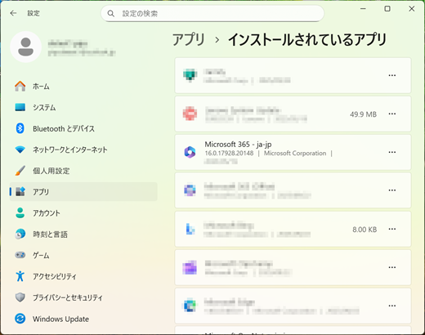Open the user profile avatar
Image resolution: width=425 pixels, height=335 pixels.
(25, 47)
